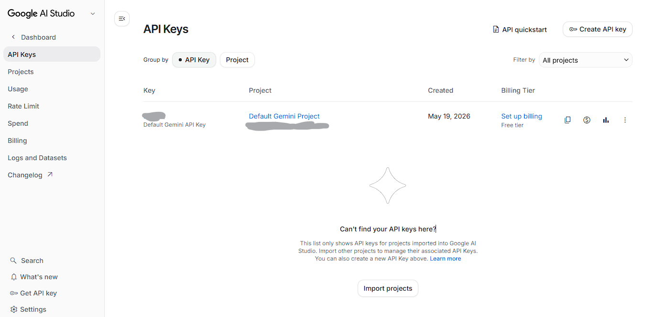This screenshot has height=317, width=667.
Task: Copy the Default Gemini API key
Action: click(x=568, y=120)
